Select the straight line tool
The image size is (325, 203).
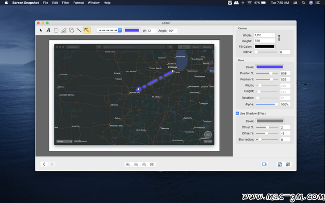pyautogui.click(x=79, y=30)
